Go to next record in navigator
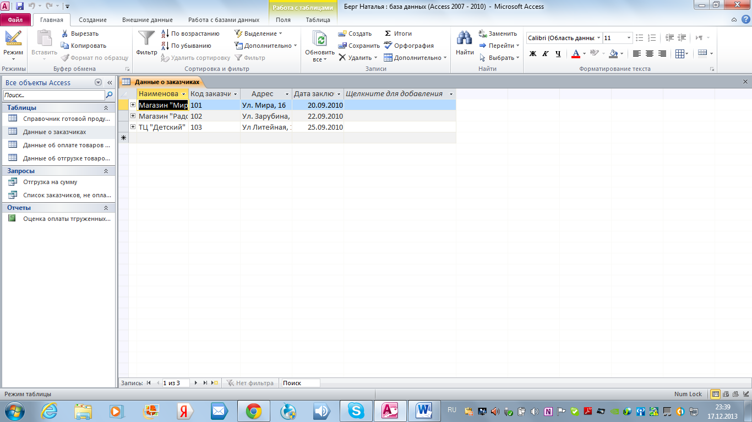Viewport: 752px width, 422px height. pyautogui.click(x=196, y=383)
